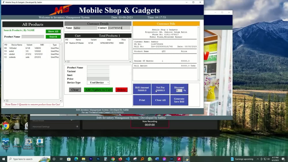This screenshot has width=288, height=162.
Task: Click Product Name entry field in cart form
Action: tap(98, 68)
